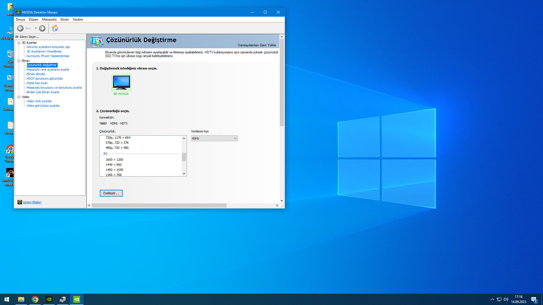Screen dimensions: 543x305
Task: Open the NVIDIA Control Panel taskbar icon
Action: [x=49, y=299]
